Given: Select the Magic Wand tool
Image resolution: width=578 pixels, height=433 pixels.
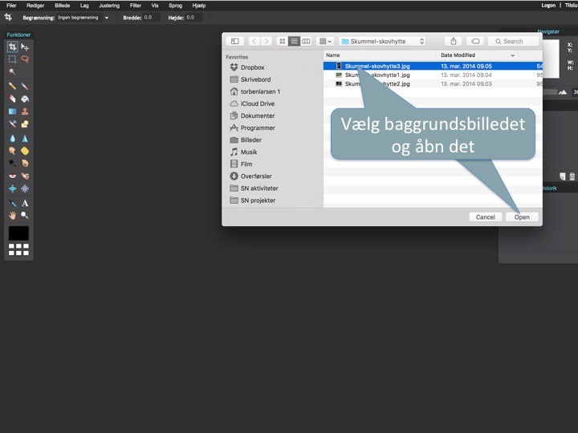Looking at the screenshot, I should pos(12,72).
